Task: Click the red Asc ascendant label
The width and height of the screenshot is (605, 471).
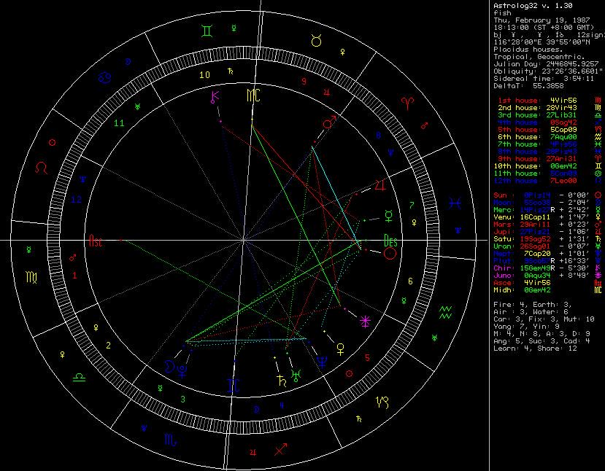Action: coord(96,240)
